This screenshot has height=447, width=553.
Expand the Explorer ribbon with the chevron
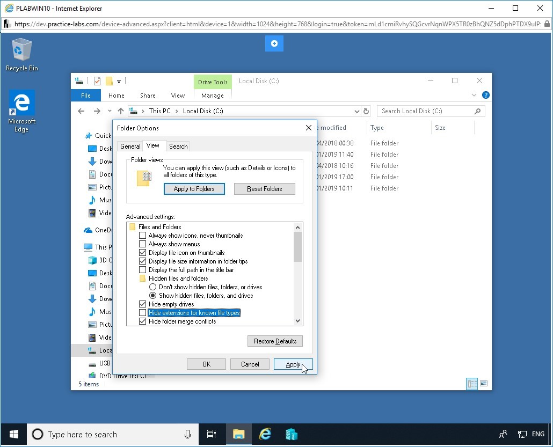coord(474,95)
